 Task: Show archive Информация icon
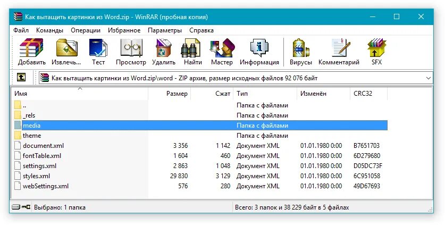pyautogui.click(x=259, y=48)
